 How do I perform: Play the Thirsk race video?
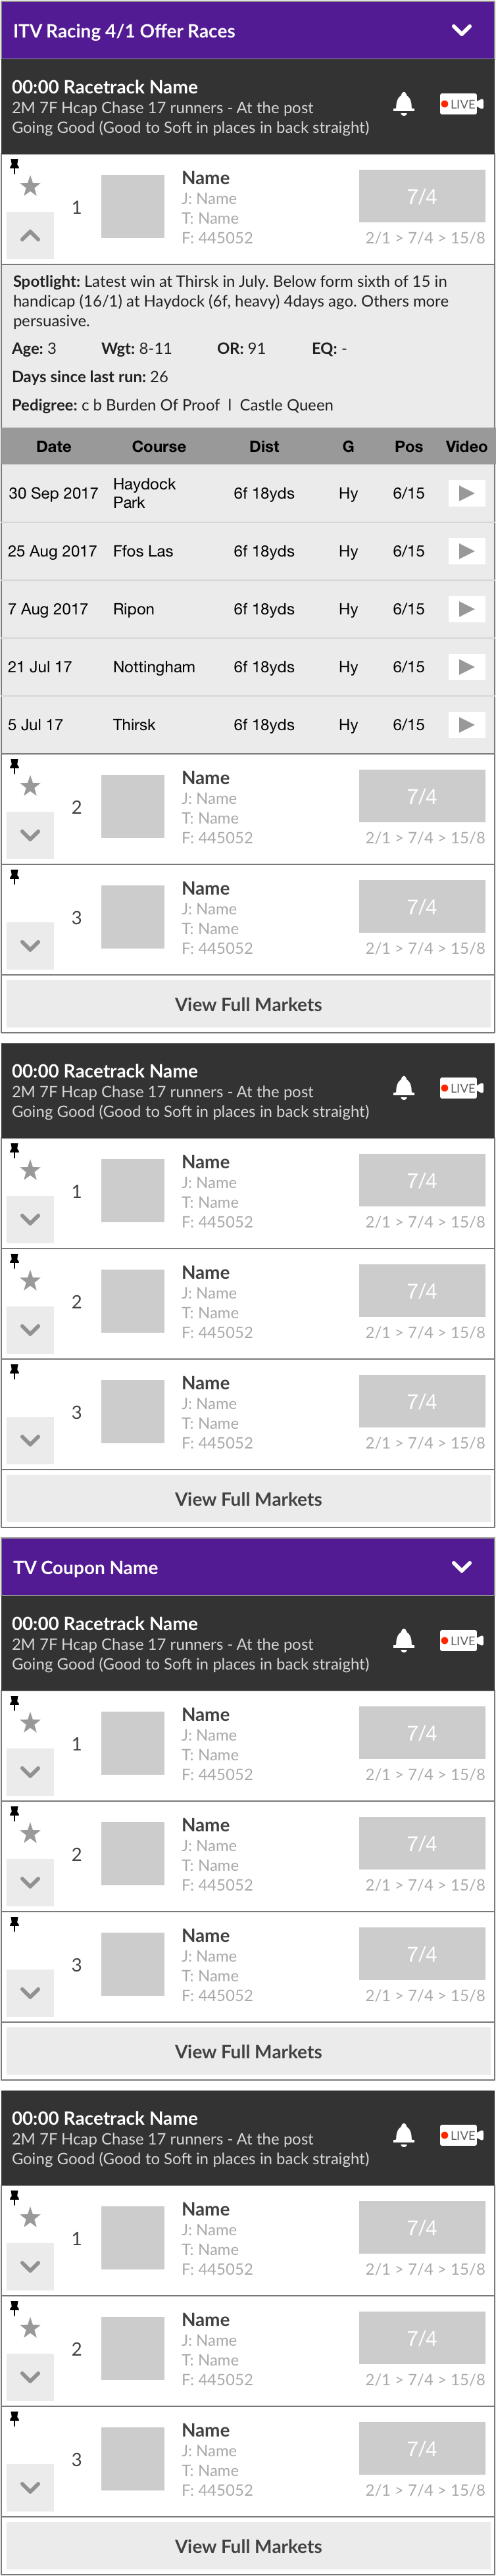(x=465, y=725)
